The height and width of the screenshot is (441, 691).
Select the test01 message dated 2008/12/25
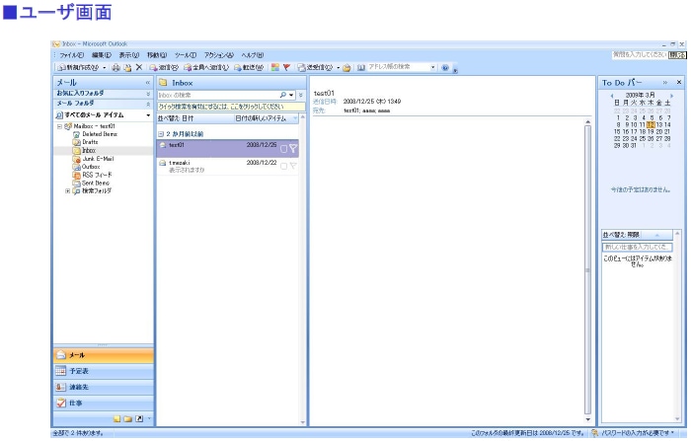tap(227, 148)
